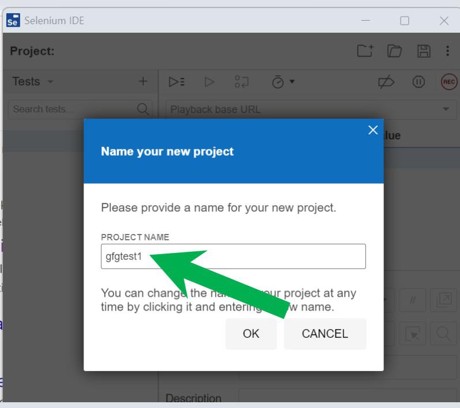460x408 pixels.
Task: Confirm the project name with OK
Action: pos(251,334)
